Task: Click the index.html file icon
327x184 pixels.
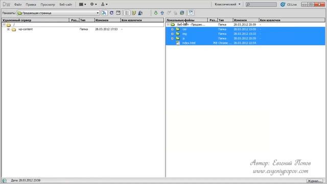Action: pyautogui.click(x=178, y=43)
